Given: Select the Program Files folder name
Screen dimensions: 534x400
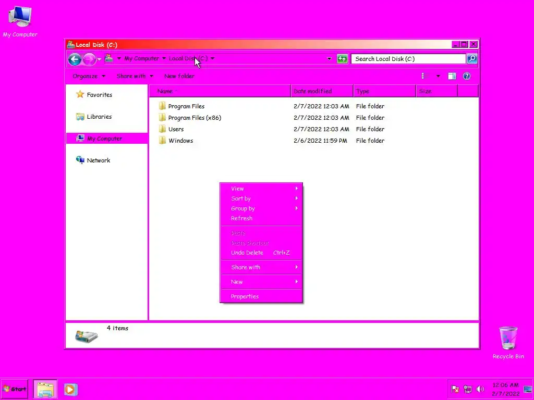Looking at the screenshot, I should 186,106.
